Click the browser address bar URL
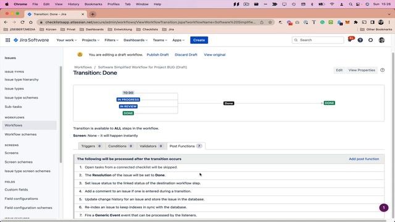Screen dimensions: 395x222 click(x=150, y=22)
